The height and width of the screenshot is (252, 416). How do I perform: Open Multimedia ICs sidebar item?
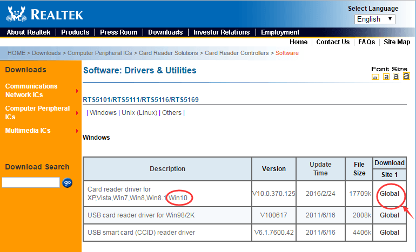(28, 131)
